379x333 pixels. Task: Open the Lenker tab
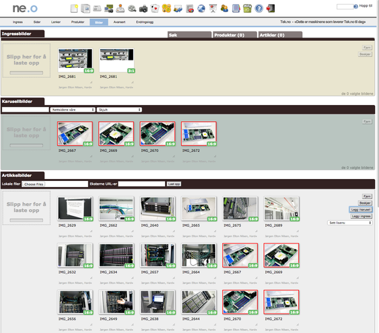coord(56,22)
